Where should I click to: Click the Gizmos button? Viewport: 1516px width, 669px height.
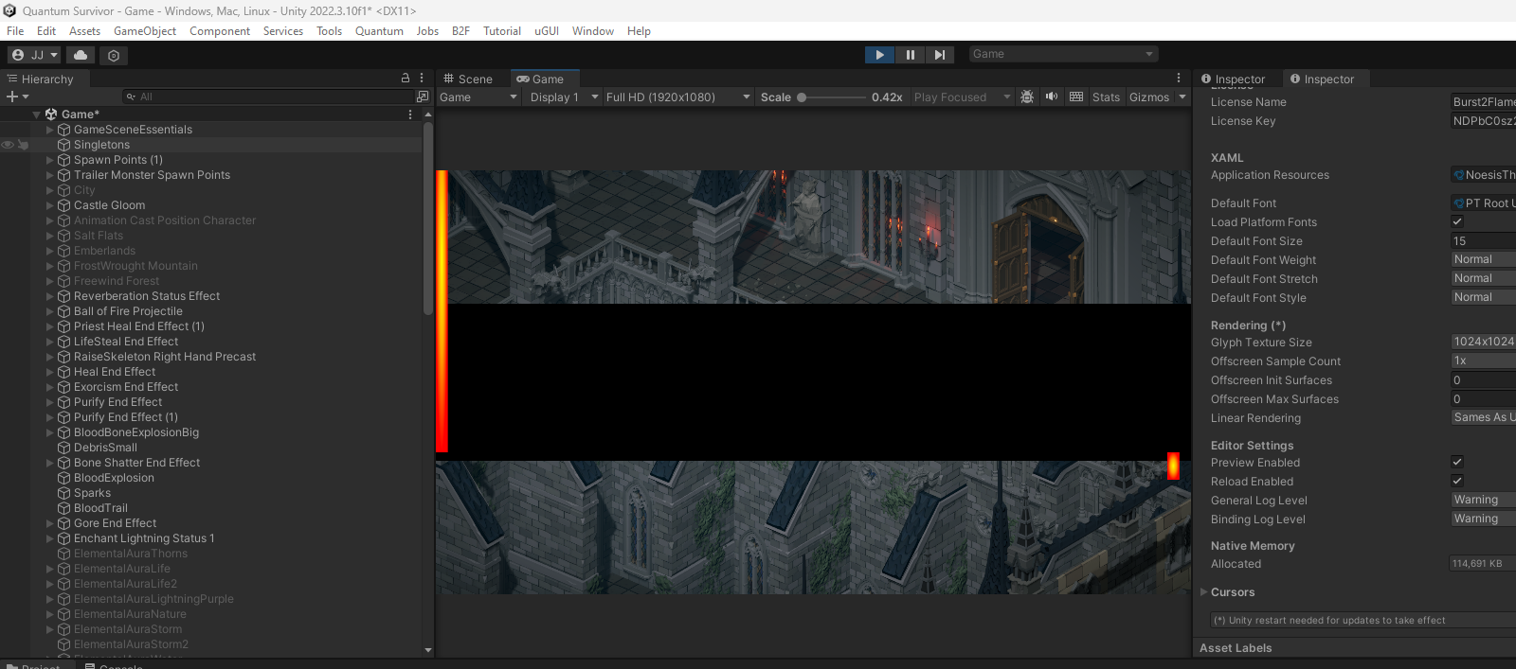pyautogui.click(x=1149, y=97)
